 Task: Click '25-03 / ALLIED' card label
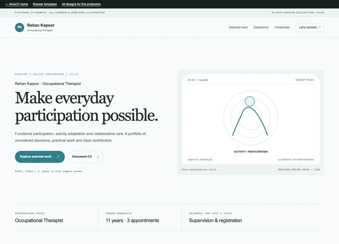pos(197,80)
